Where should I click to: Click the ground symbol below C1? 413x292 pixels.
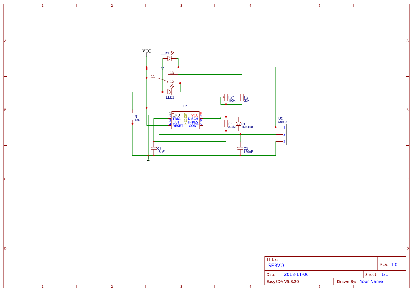pos(148,159)
